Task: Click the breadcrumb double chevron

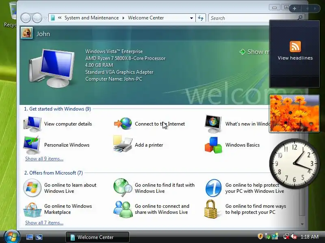Action: tap(60, 18)
